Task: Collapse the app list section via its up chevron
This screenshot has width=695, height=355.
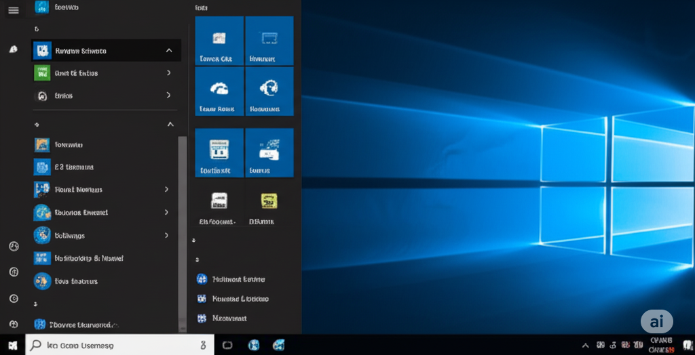Action: point(170,125)
